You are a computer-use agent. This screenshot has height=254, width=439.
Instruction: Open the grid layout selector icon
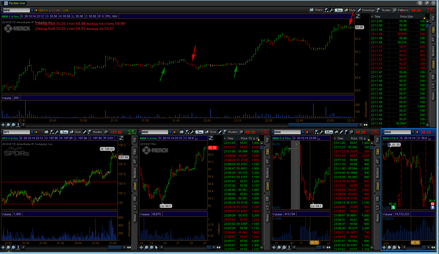click(x=420, y=3)
